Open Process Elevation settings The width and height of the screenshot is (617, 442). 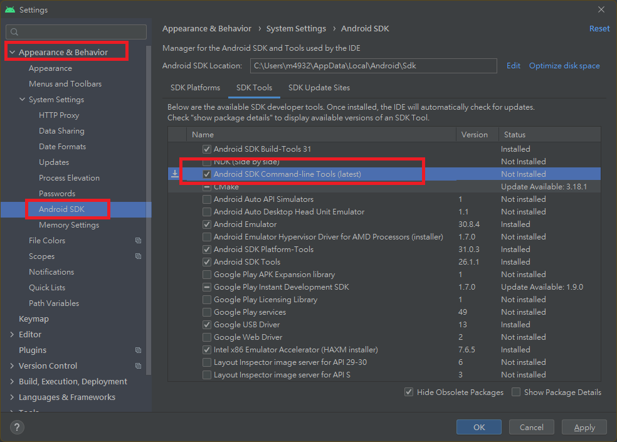coord(69,178)
